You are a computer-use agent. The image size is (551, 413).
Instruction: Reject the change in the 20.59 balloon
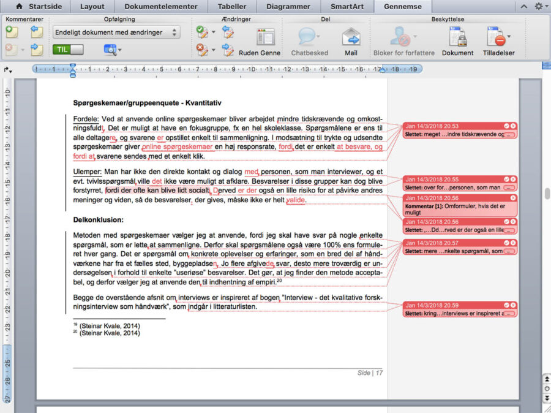click(513, 305)
